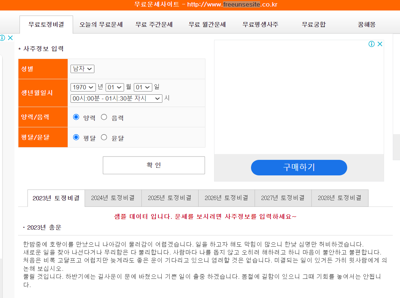Open the birth year dropdown showing 1970

83,87
